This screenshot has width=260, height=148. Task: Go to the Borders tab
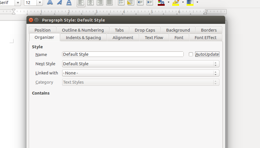209,30
